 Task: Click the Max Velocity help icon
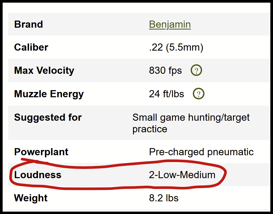tap(196, 70)
